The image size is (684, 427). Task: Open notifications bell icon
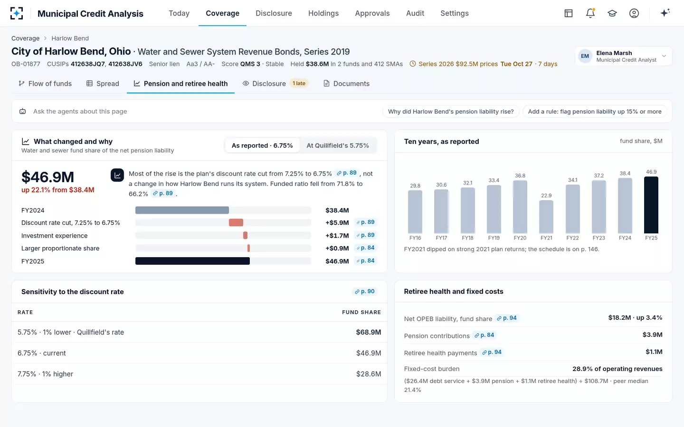point(590,13)
